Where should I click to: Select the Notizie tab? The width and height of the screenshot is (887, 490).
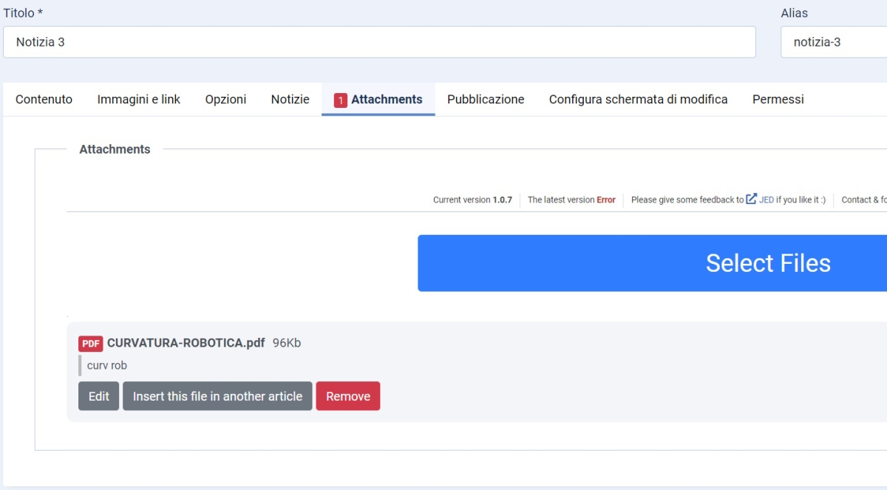290,99
